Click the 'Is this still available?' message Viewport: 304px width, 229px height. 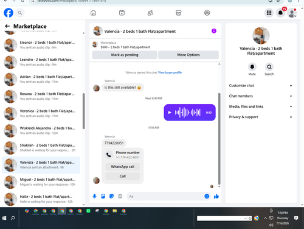pyautogui.click(x=123, y=88)
